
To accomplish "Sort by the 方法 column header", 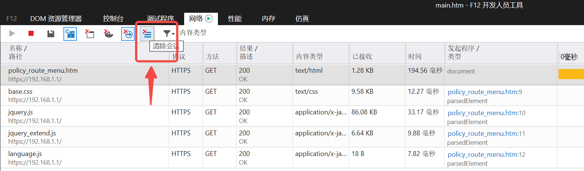I will 220,53.
